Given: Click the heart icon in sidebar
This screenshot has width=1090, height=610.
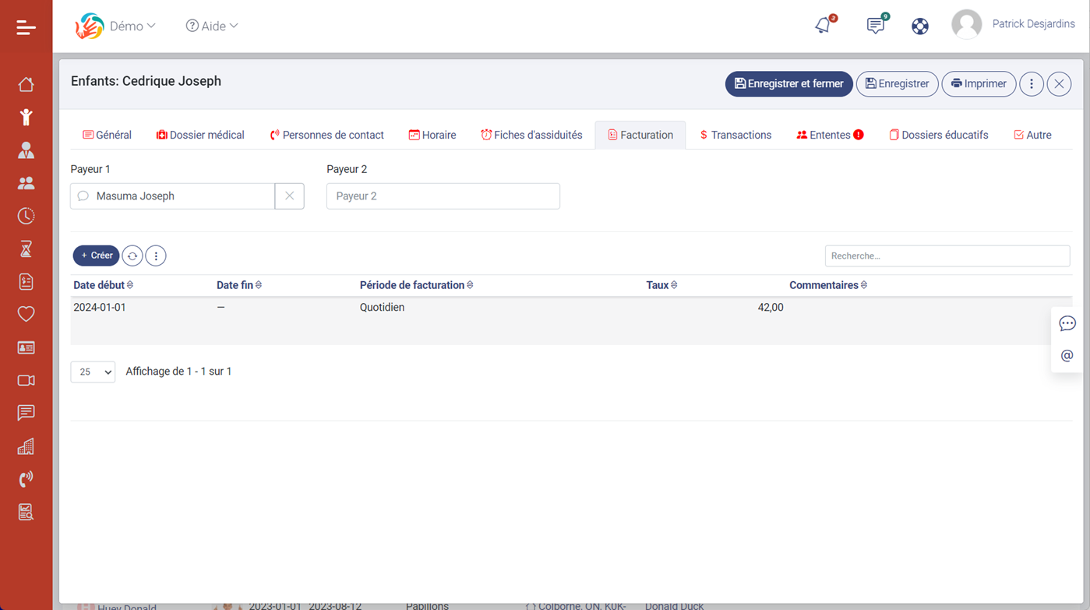Looking at the screenshot, I should tap(26, 314).
